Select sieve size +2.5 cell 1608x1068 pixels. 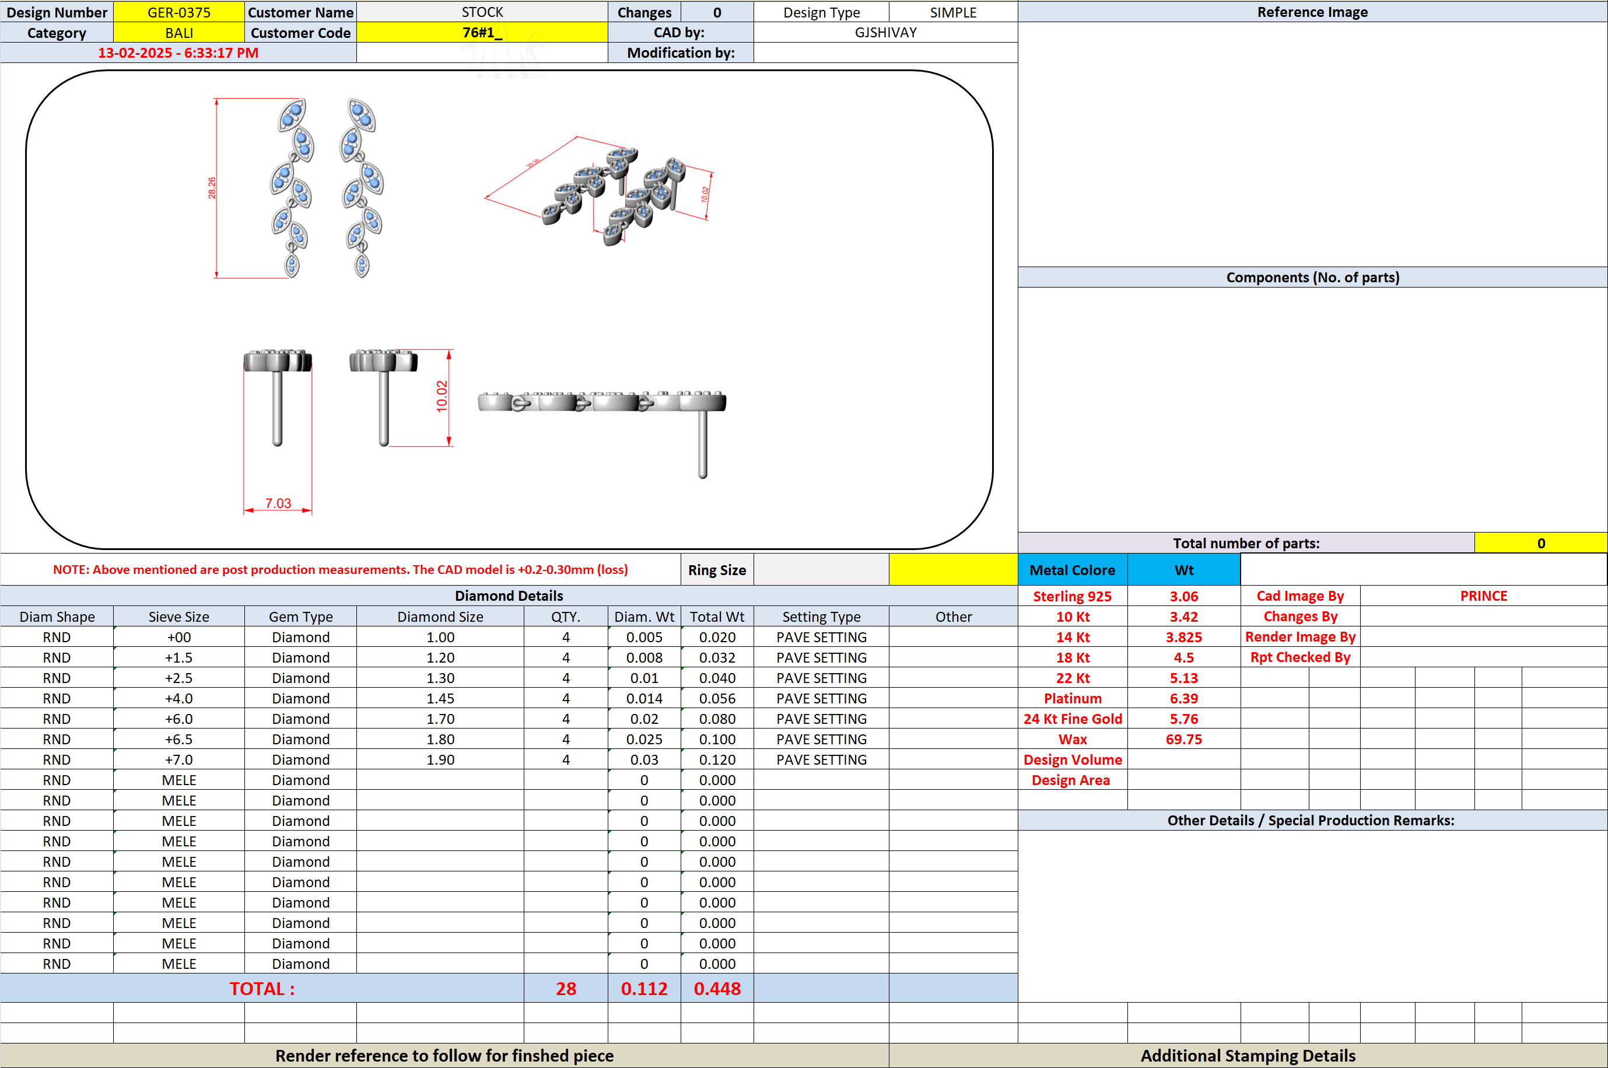178,678
